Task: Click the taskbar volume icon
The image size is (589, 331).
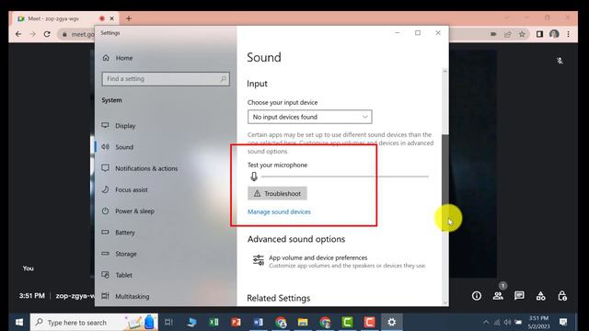Action: click(x=507, y=322)
